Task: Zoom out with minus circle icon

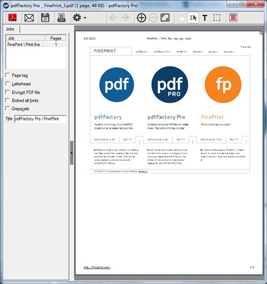Action: [153, 18]
